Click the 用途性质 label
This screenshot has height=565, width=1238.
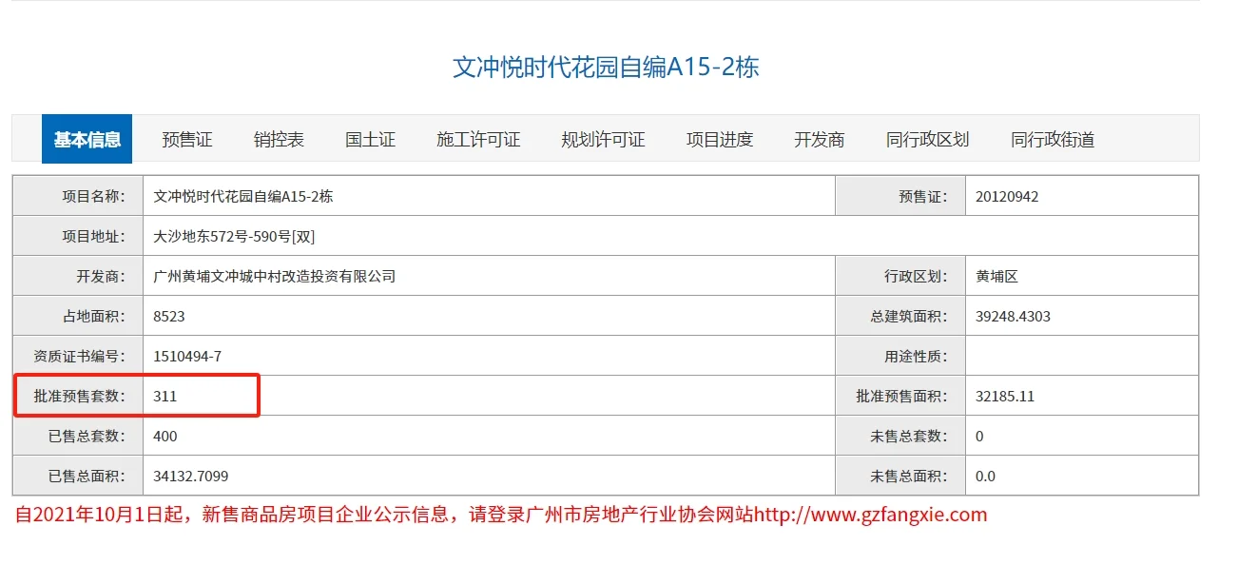(x=917, y=357)
